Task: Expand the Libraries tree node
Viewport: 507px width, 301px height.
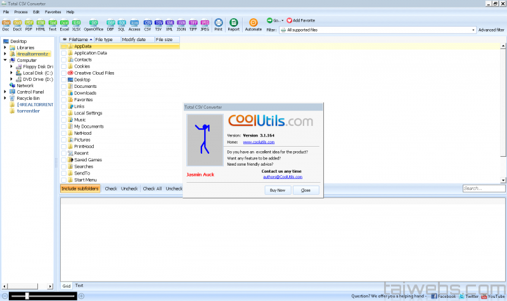Action: tap(5, 47)
